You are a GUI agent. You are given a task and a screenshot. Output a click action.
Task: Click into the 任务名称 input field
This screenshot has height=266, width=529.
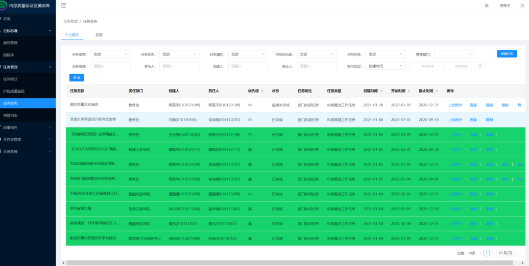(111, 66)
